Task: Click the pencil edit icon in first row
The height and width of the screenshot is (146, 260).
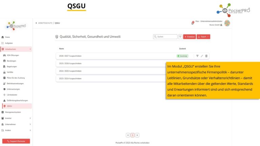Action: tap(202, 56)
